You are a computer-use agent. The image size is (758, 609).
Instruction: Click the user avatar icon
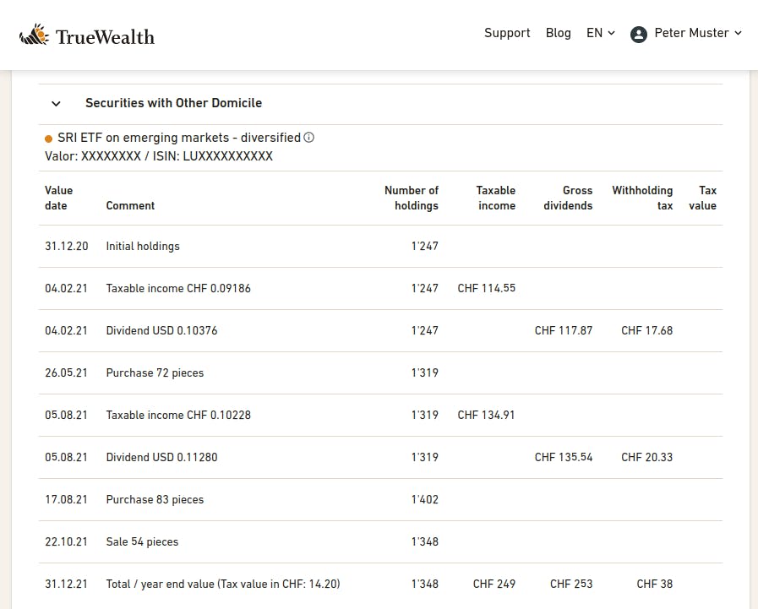tap(639, 35)
